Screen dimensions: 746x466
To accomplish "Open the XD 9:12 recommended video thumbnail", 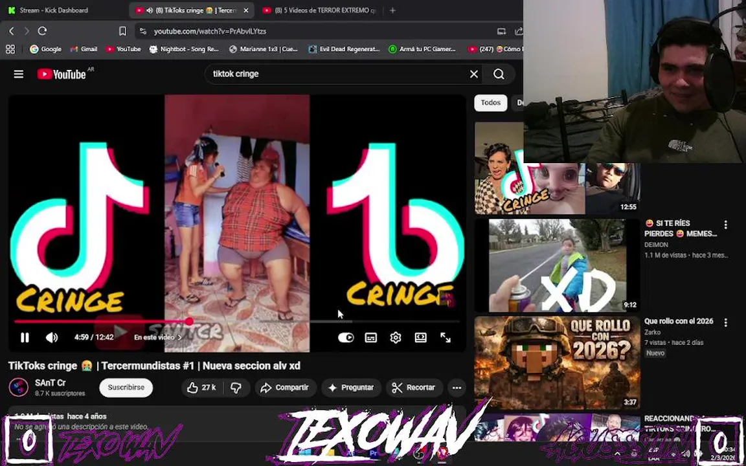I will (x=557, y=265).
